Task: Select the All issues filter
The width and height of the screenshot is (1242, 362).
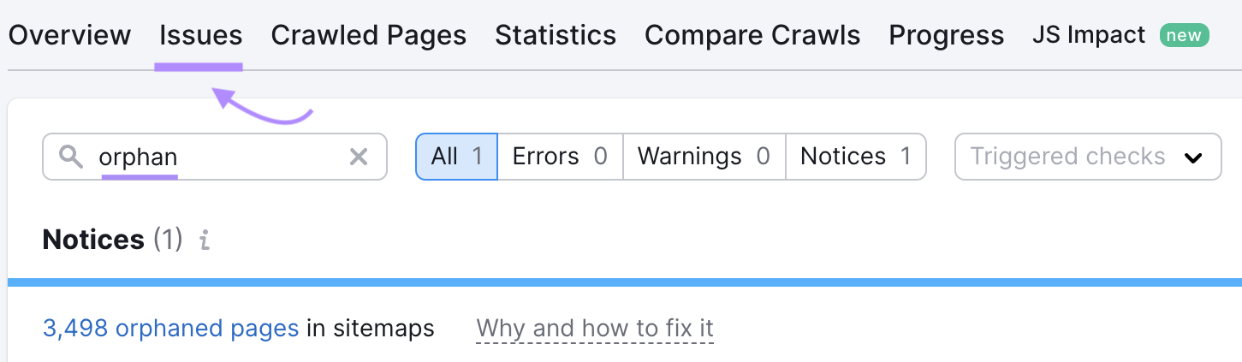Action: pyautogui.click(x=456, y=157)
